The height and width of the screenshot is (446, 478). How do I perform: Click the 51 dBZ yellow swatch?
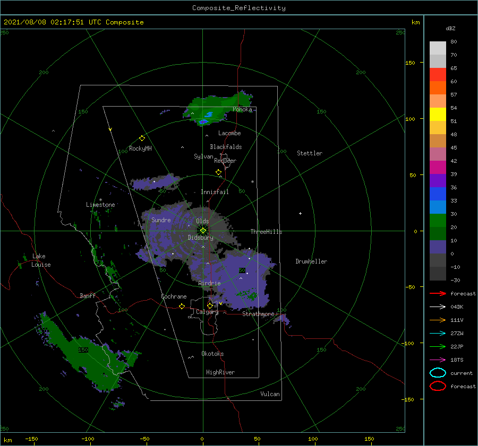[438, 114]
